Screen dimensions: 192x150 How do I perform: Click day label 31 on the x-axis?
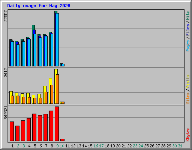point(180,146)
